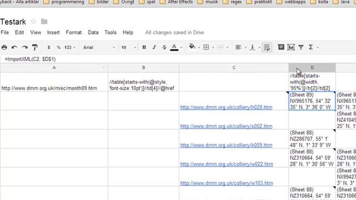Image resolution: width=356 pixels, height=200 pixels.
Task: Toggle the filter icon
Action: tap(301, 47)
